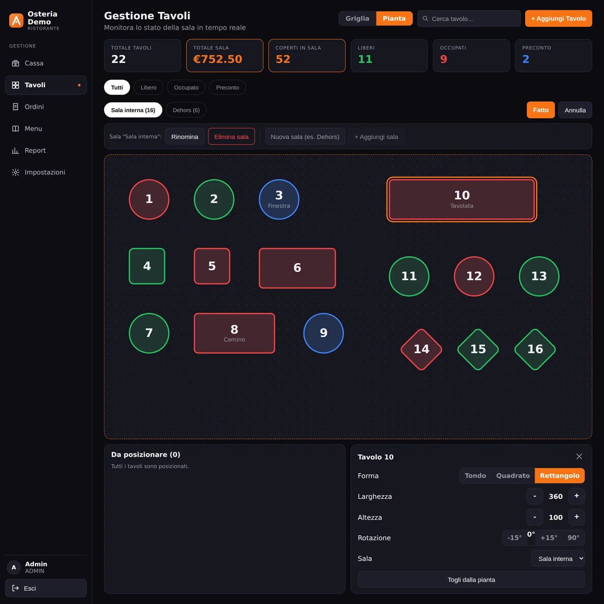Screen dimensions: 604x604
Task: Select square table 4
Action: [147, 266]
